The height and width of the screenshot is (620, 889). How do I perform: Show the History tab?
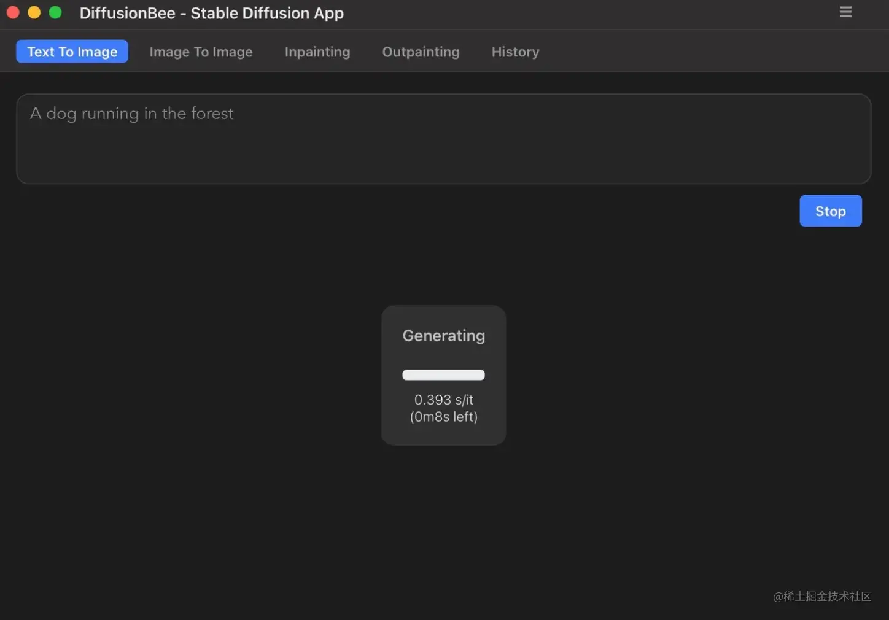point(515,52)
